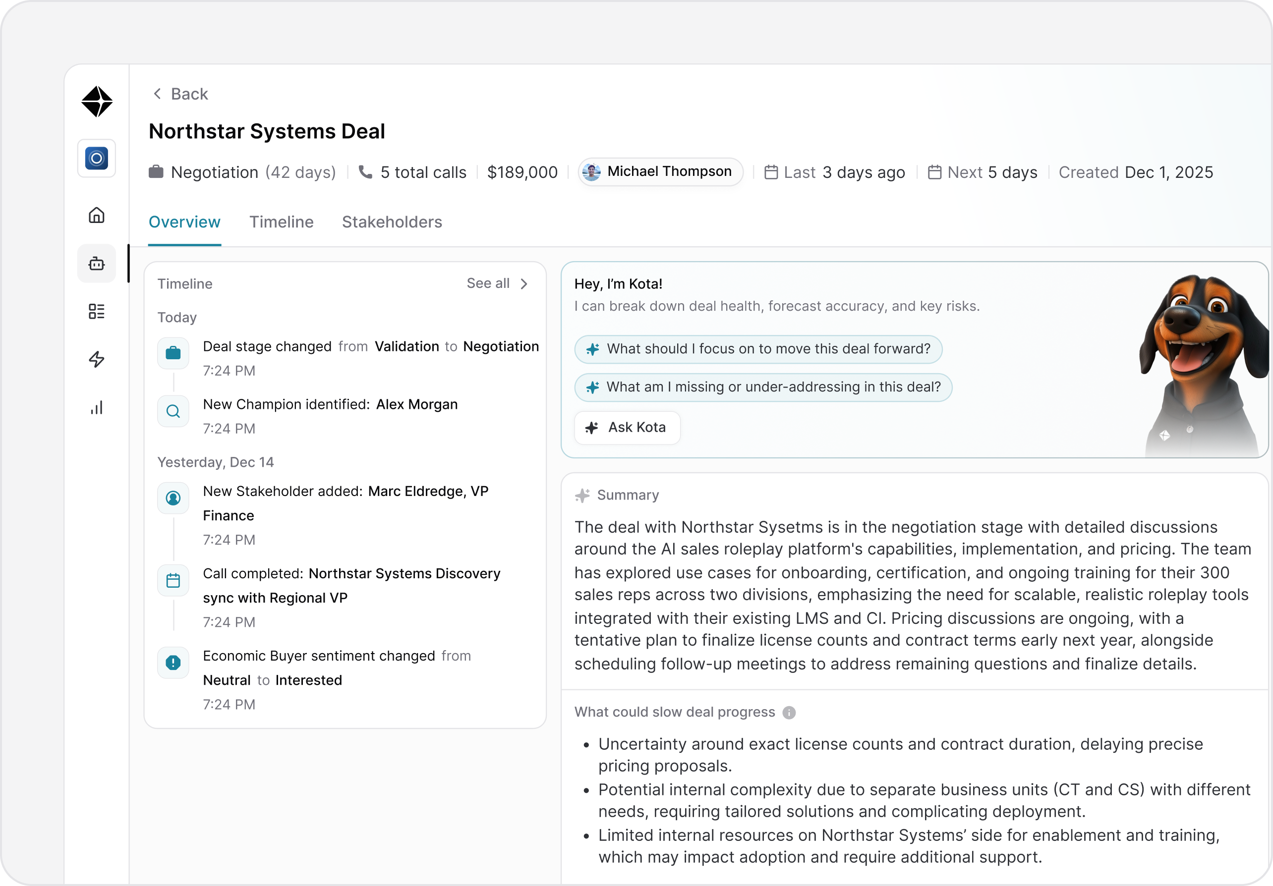Open the robot assistant sidebar icon
The image size is (1273, 886).
tap(97, 263)
